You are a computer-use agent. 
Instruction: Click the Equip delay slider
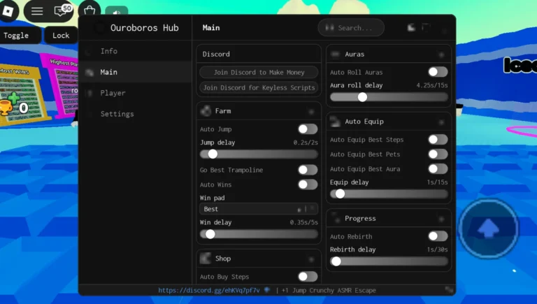click(389, 194)
